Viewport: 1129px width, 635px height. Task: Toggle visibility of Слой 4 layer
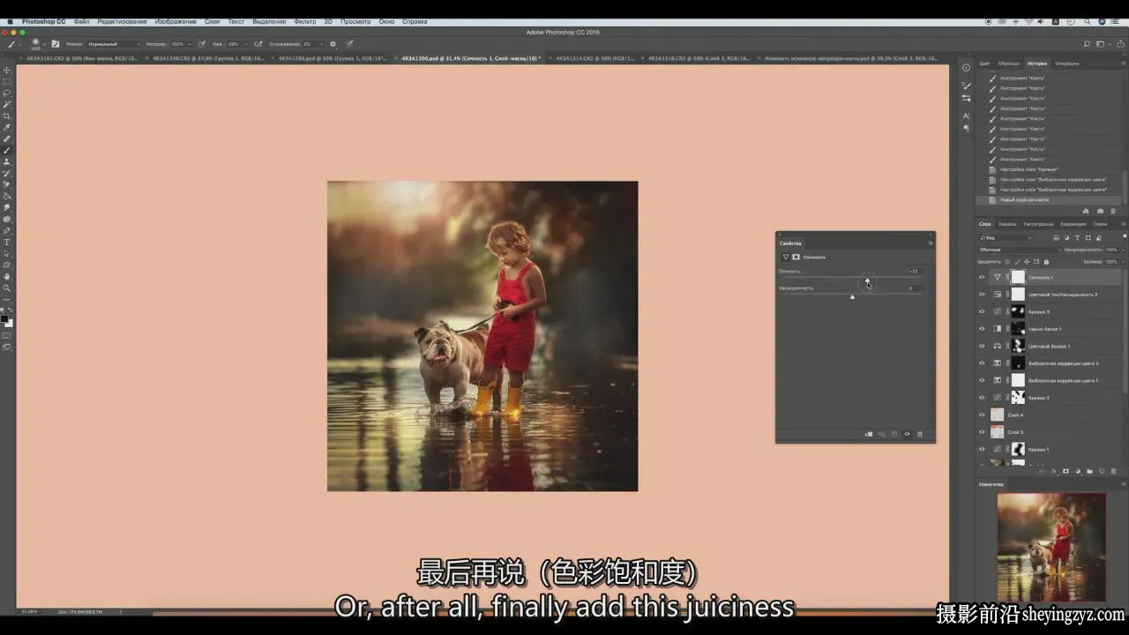tap(982, 415)
